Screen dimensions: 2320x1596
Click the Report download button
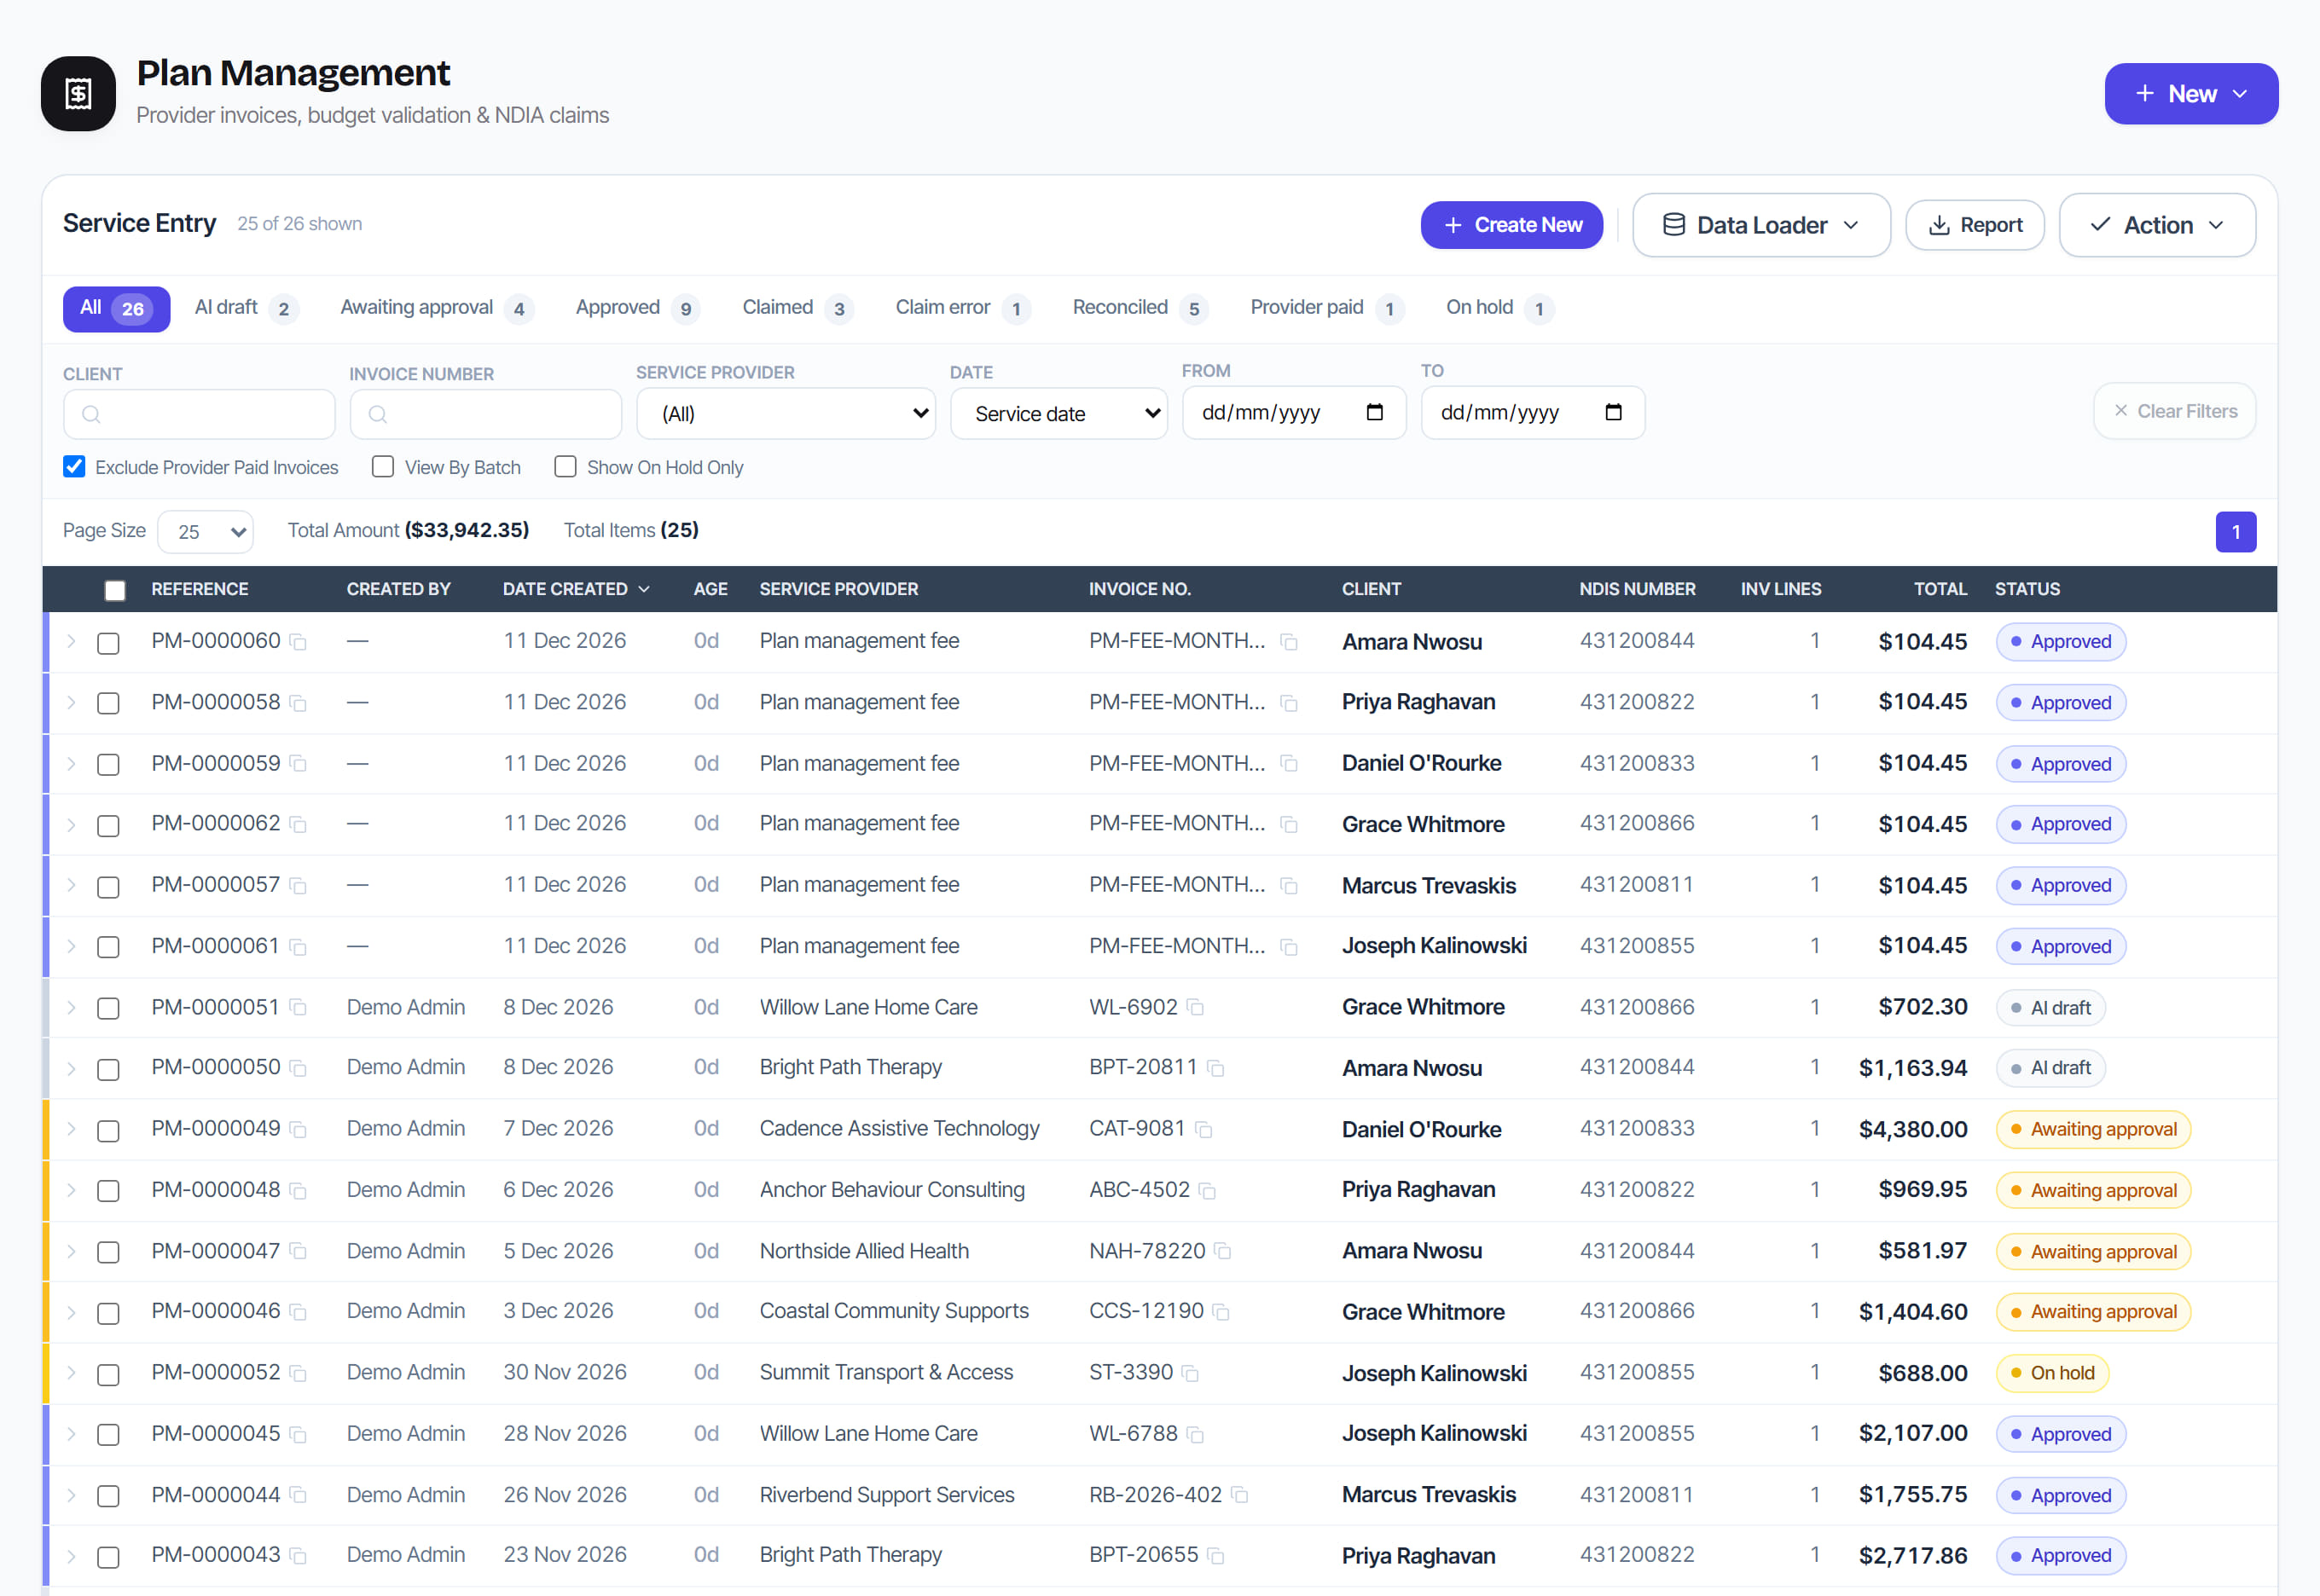(1974, 225)
